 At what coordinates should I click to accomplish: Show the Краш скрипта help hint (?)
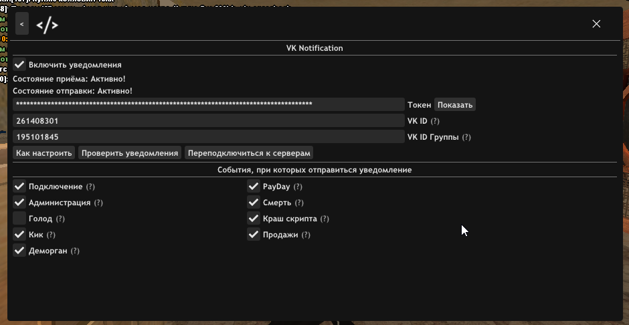pyautogui.click(x=325, y=219)
